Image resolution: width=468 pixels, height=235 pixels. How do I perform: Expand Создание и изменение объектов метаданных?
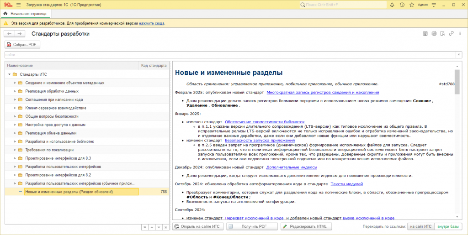(x=15, y=83)
